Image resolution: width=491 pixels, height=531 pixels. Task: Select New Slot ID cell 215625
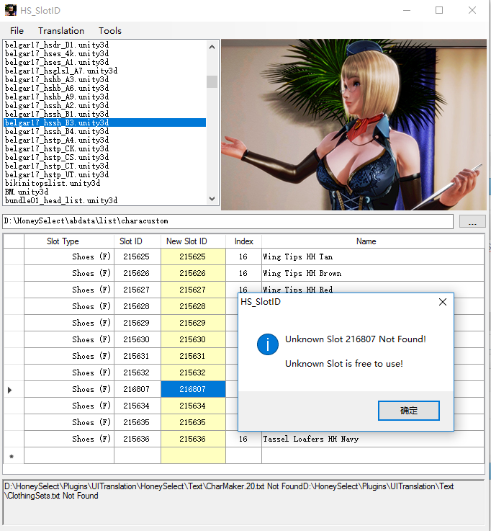(192, 256)
